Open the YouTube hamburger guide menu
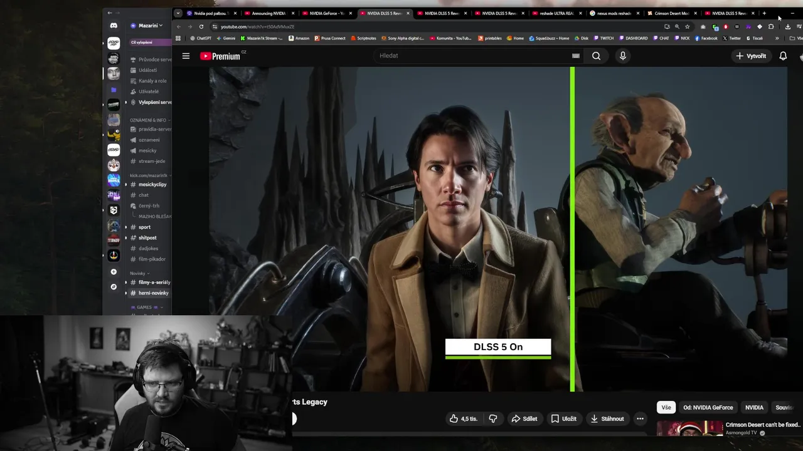 (186, 56)
